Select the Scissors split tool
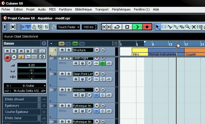 170,27
